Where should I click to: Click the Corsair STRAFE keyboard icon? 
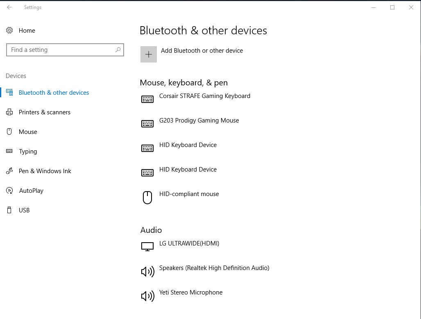tap(147, 99)
